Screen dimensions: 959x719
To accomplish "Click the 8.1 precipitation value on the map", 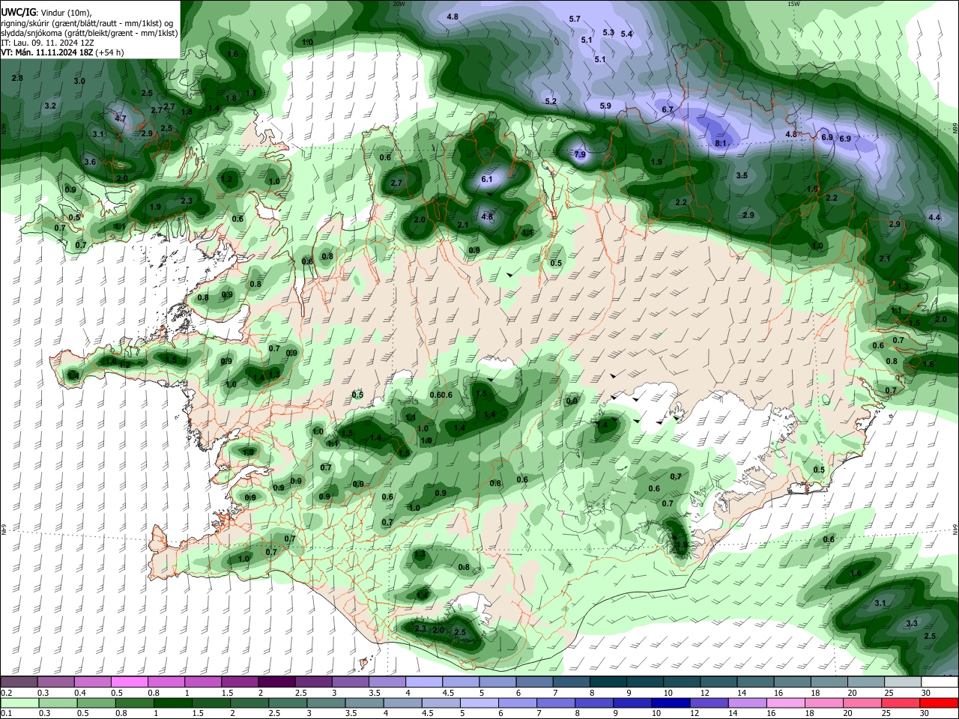I will pos(721,143).
